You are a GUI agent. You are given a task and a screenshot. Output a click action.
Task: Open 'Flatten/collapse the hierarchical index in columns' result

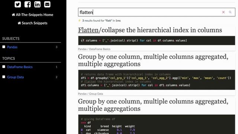pyautogui.click(x=150, y=30)
